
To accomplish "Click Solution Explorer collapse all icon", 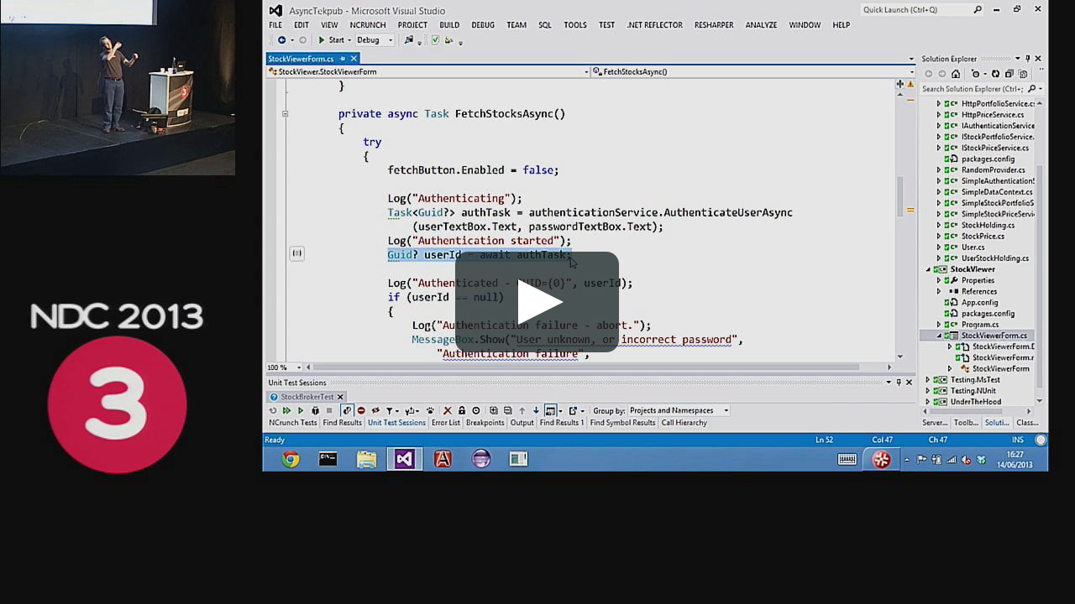I will pos(1009,74).
